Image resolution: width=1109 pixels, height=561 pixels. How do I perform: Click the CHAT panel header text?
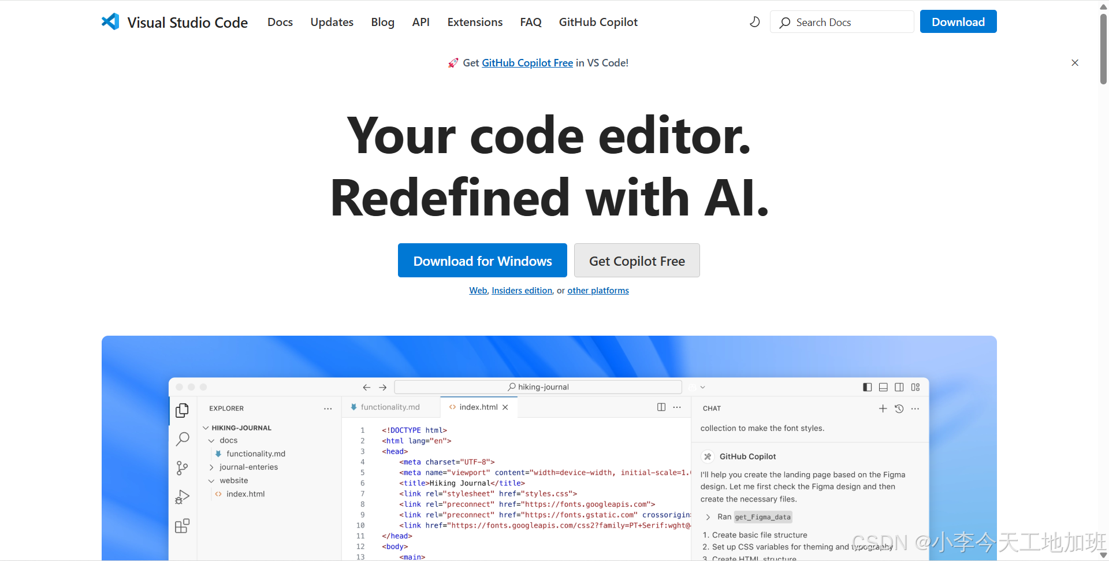click(712, 408)
